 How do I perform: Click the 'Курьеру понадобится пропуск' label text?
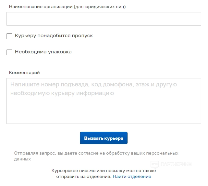[54, 36]
